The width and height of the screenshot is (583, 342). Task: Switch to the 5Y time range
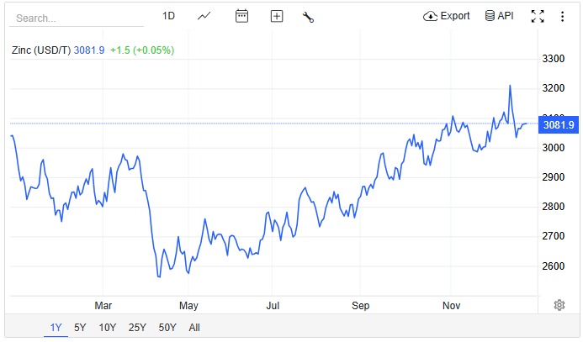click(80, 328)
